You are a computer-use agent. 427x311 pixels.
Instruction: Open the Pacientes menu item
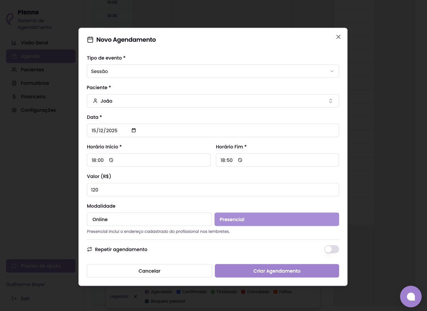coord(32,70)
